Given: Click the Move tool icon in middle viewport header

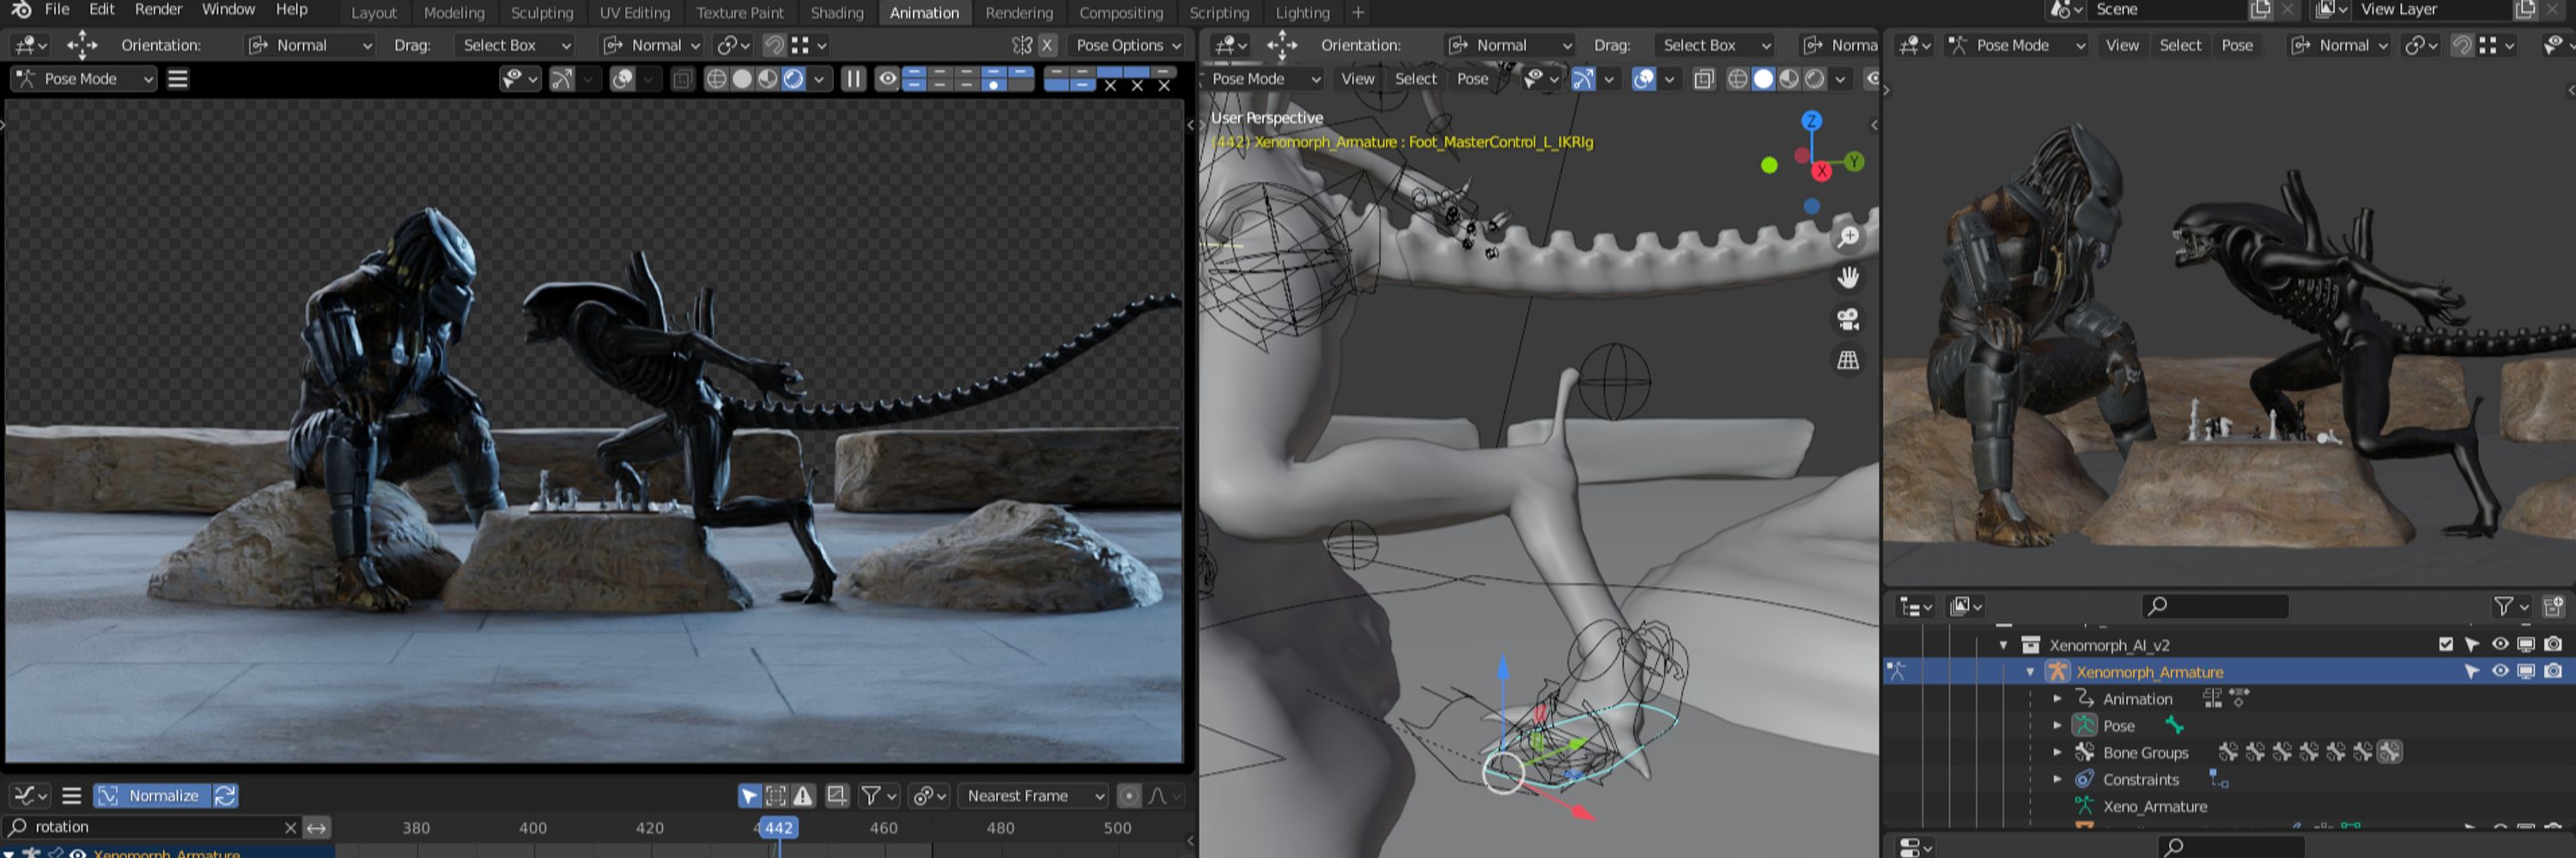Looking at the screenshot, I should coord(1282,45).
